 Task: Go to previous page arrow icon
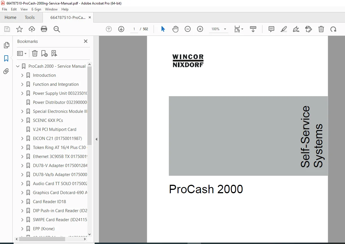[109, 29]
